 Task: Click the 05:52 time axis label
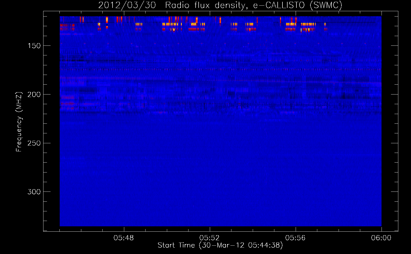[210, 238]
